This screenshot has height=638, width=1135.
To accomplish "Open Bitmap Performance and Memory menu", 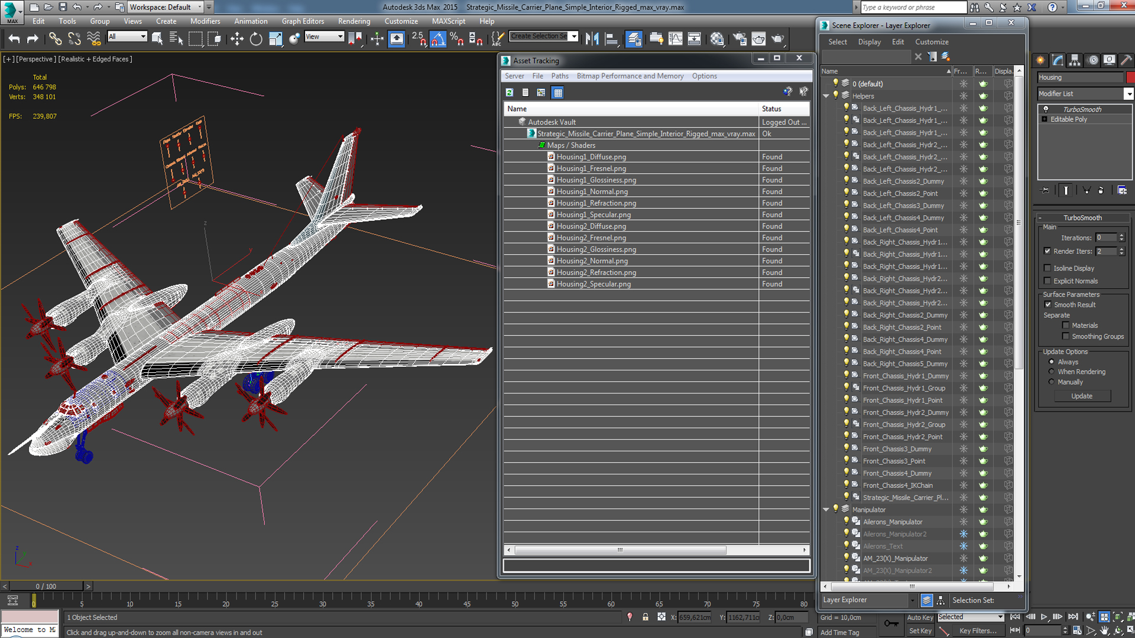I will [x=630, y=76].
